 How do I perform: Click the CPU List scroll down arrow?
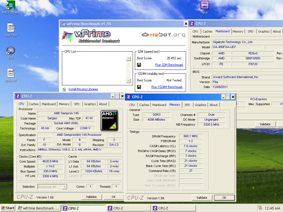(x=128, y=81)
